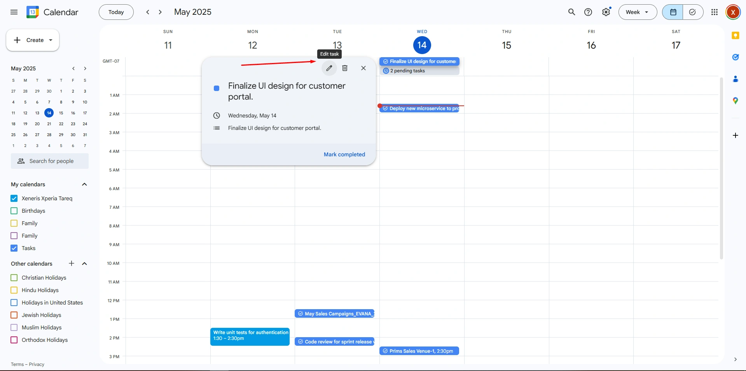Open the Google apps grid
This screenshot has width=746, height=371.
[714, 12]
